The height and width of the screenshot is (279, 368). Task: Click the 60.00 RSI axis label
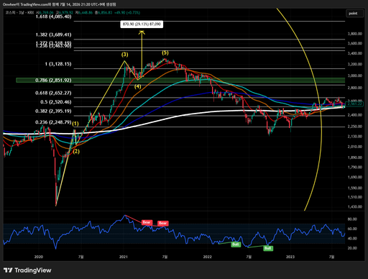click(352, 229)
